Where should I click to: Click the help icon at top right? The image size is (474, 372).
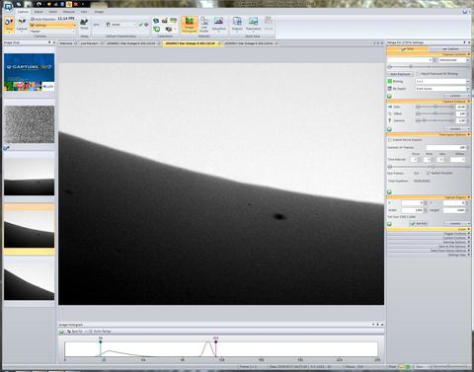point(465,12)
